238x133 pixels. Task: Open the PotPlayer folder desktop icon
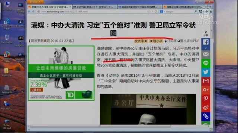pyautogui.click(x=7, y=72)
